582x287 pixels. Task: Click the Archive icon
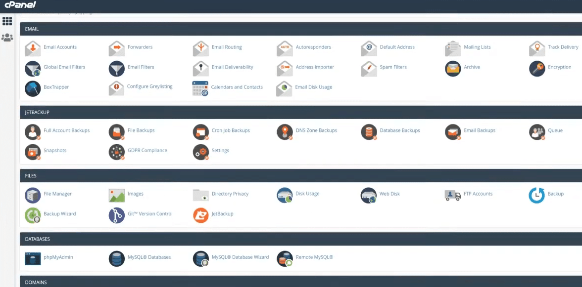(453, 69)
